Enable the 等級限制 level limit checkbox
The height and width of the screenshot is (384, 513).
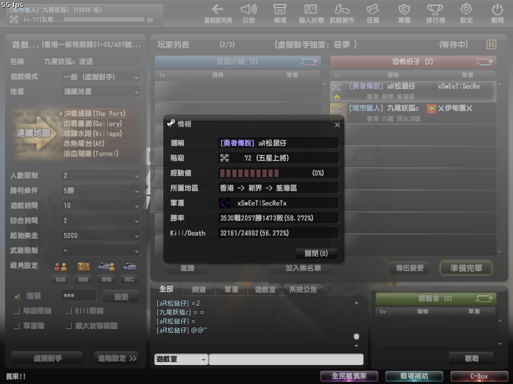(17, 311)
